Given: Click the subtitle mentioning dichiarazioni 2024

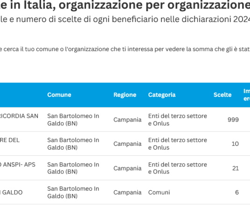Looking at the screenshot, I should [x=125, y=20].
